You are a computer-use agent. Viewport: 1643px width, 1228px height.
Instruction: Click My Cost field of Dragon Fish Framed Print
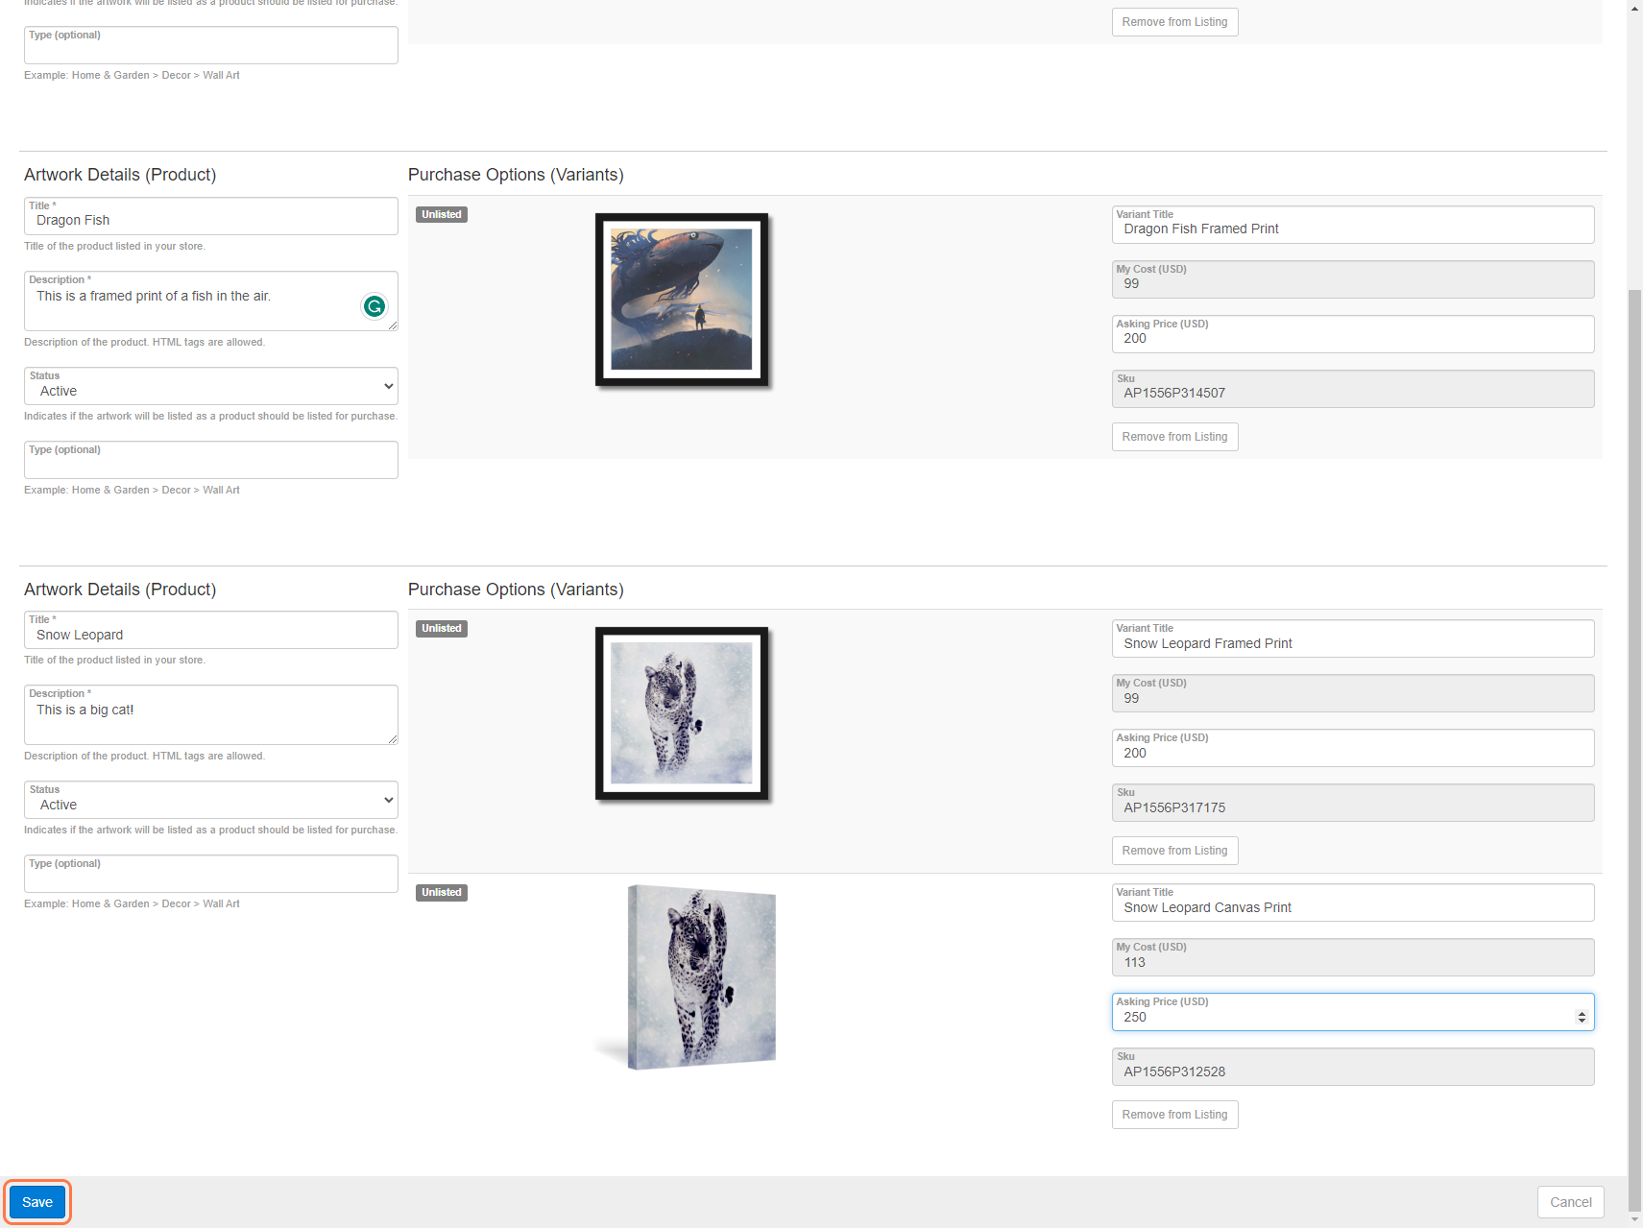1353,279
